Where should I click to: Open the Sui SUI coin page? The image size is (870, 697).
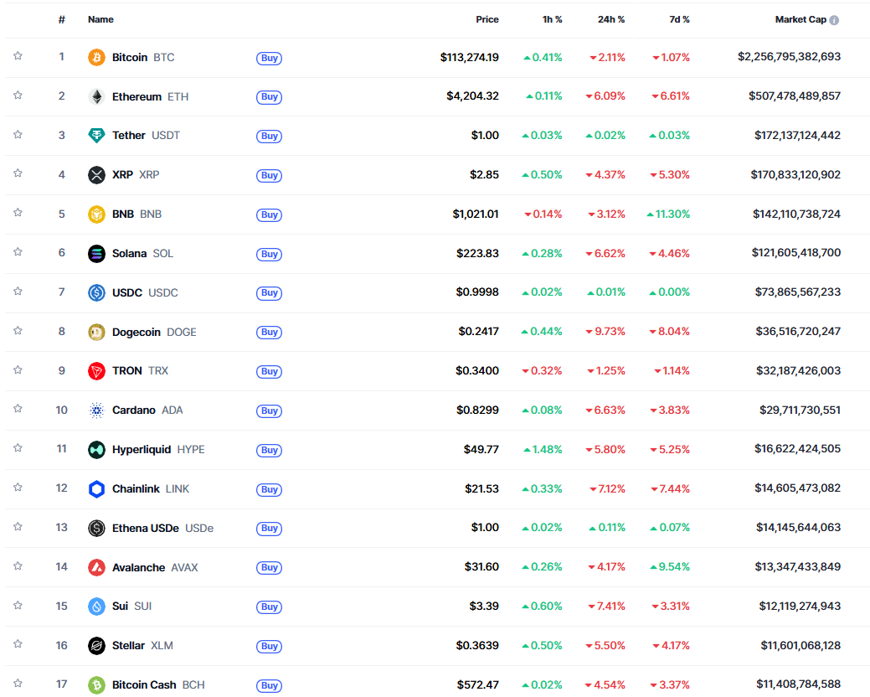pos(131,606)
